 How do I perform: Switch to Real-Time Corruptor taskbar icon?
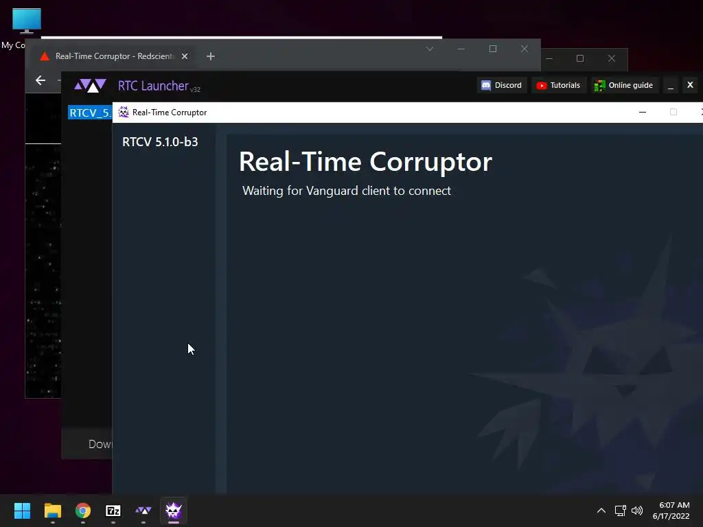pos(174,511)
